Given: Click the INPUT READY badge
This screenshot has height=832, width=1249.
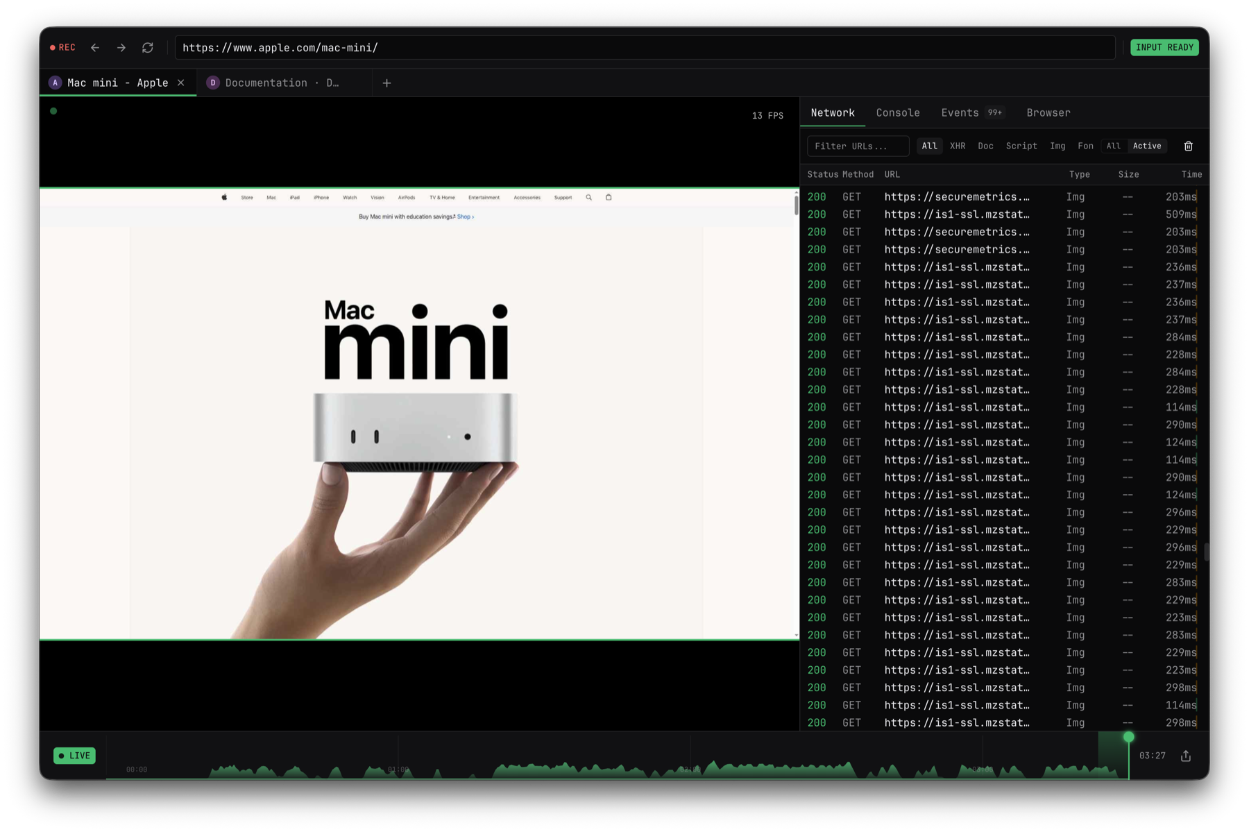Looking at the screenshot, I should 1164,48.
